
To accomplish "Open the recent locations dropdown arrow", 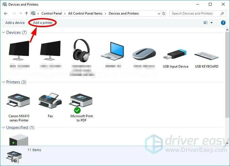I will 21,13.
